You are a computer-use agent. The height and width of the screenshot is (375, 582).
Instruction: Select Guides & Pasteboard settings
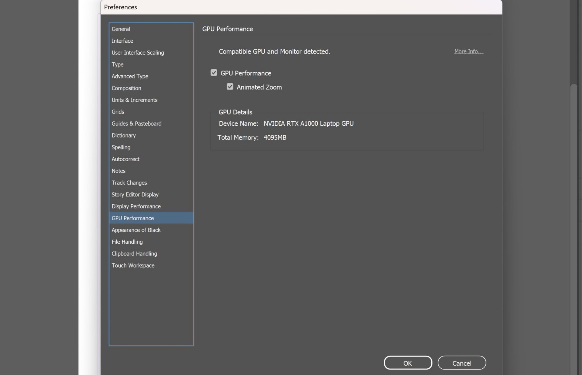coord(136,123)
